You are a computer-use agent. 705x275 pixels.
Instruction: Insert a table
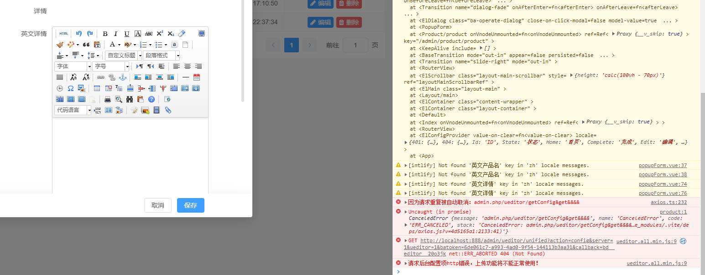pos(97,88)
